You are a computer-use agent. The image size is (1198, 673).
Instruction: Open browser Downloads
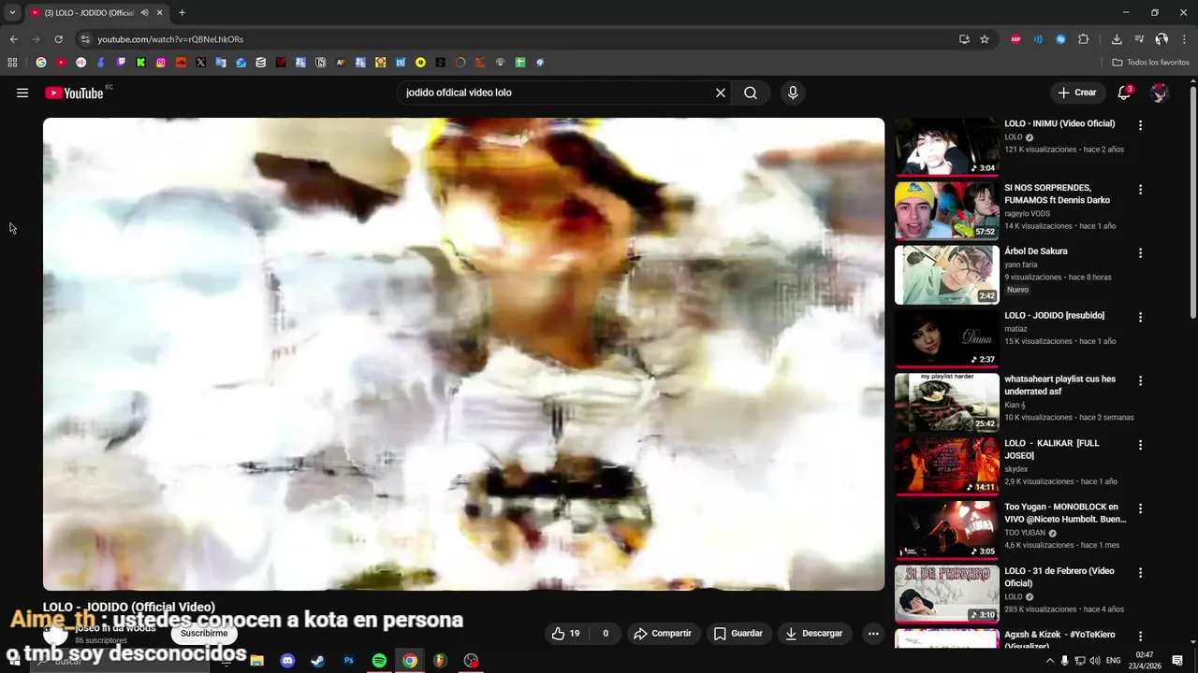click(x=1117, y=39)
